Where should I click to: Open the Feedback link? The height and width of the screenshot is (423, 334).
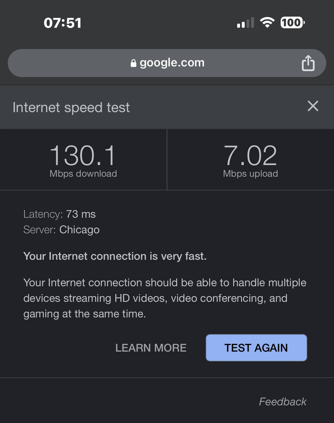pyautogui.click(x=282, y=401)
